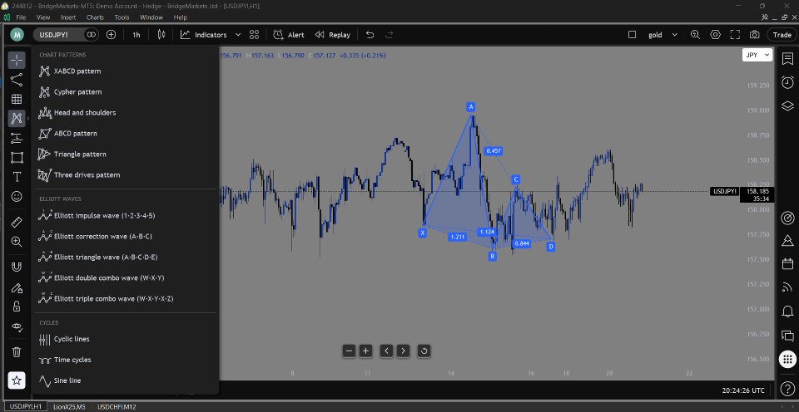Reset the chart view
Image resolution: width=799 pixels, height=412 pixels.
tap(424, 351)
